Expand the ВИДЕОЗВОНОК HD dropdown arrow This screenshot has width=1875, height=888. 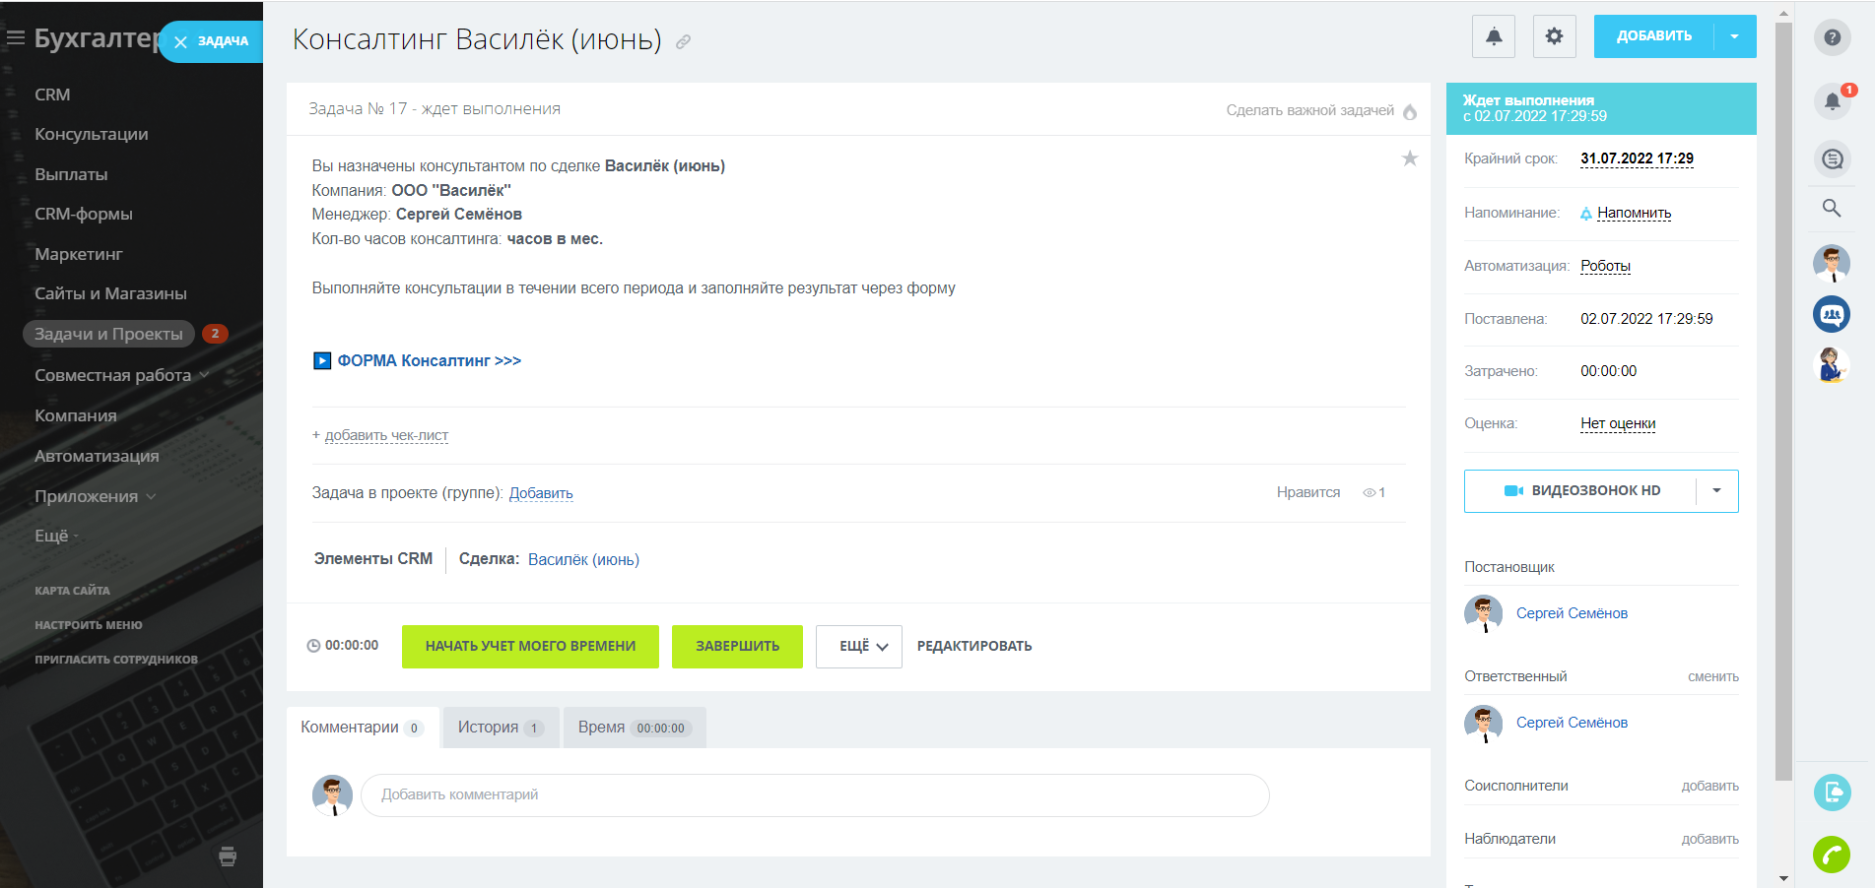(x=1716, y=490)
